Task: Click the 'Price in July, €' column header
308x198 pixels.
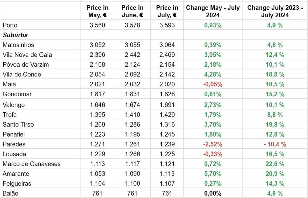Action: (x=167, y=11)
